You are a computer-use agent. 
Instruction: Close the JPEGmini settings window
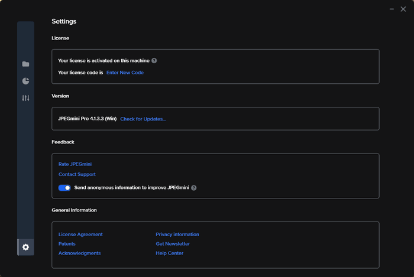tap(403, 9)
